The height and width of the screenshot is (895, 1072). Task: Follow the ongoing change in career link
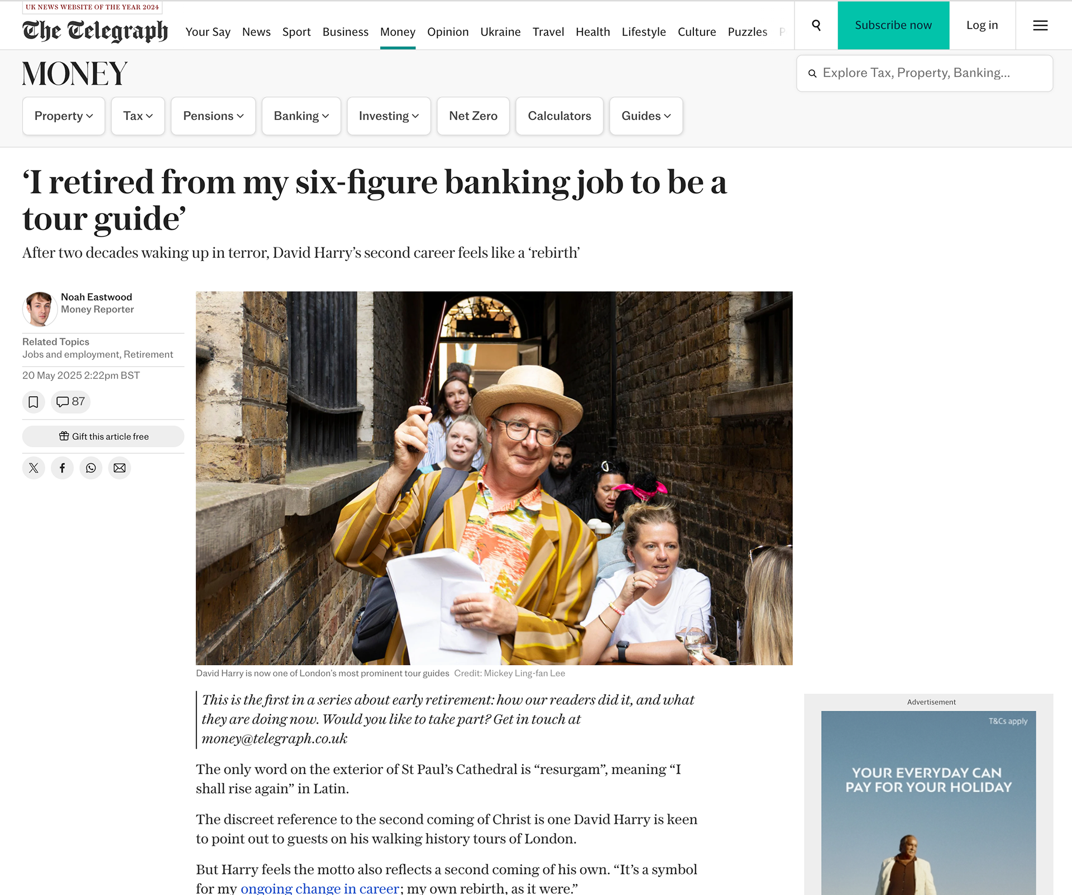coord(320,888)
